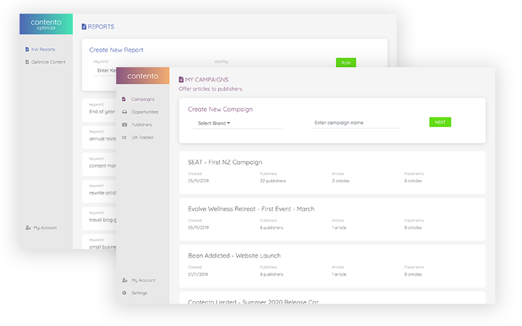
Task: Open Contento Limited - Summer 2020 Release campaign
Action: click(332, 298)
